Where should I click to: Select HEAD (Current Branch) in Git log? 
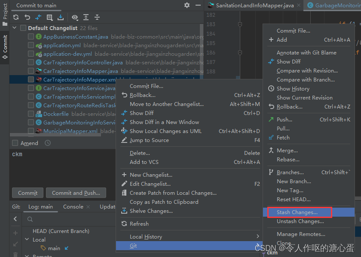[61, 231]
